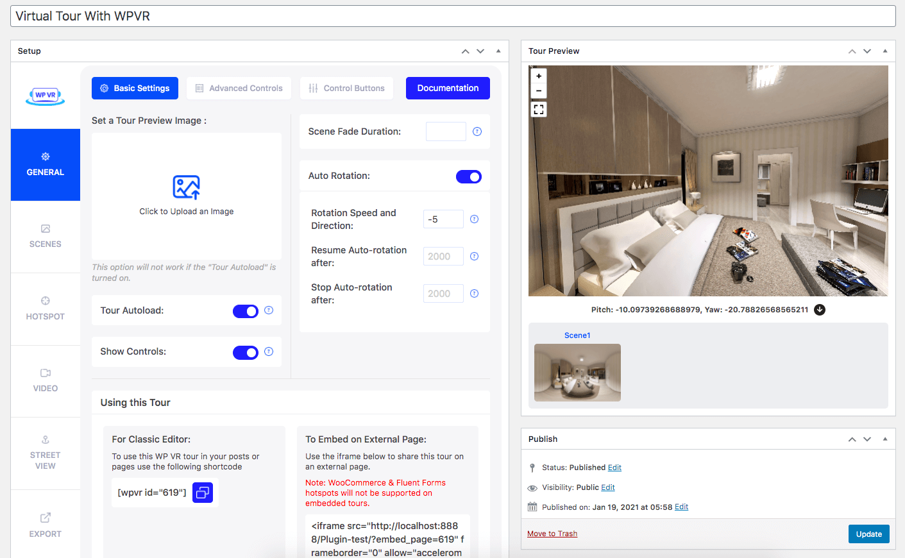The height and width of the screenshot is (558, 905).
Task: Open help for Rotation Speed and Direction
Action: click(x=475, y=219)
